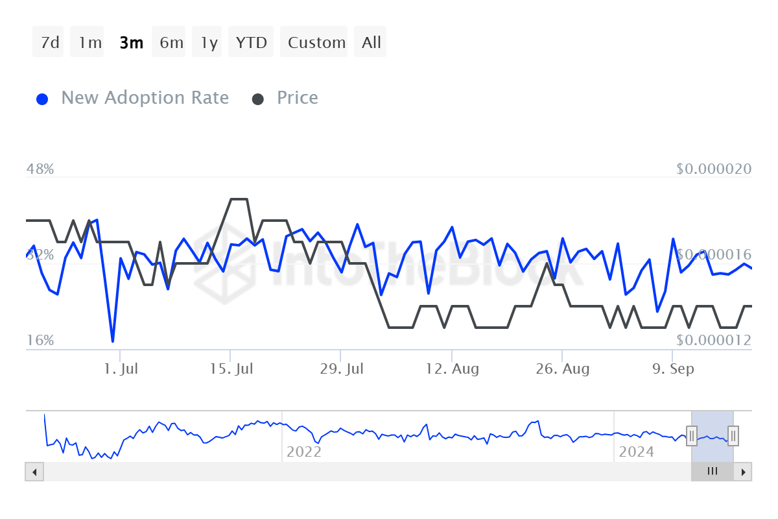Click the right navigator range handle
778x519 pixels.
(x=733, y=436)
